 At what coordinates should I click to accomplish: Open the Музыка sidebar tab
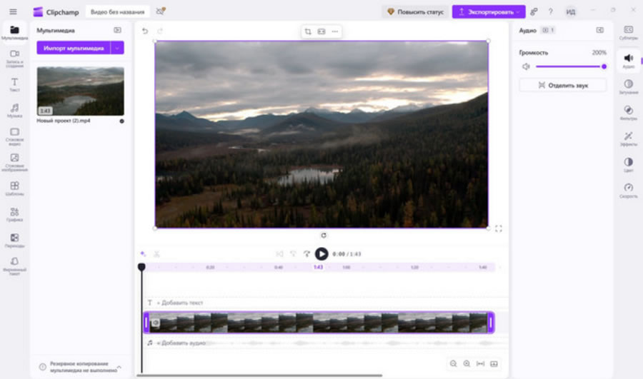point(14,111)
